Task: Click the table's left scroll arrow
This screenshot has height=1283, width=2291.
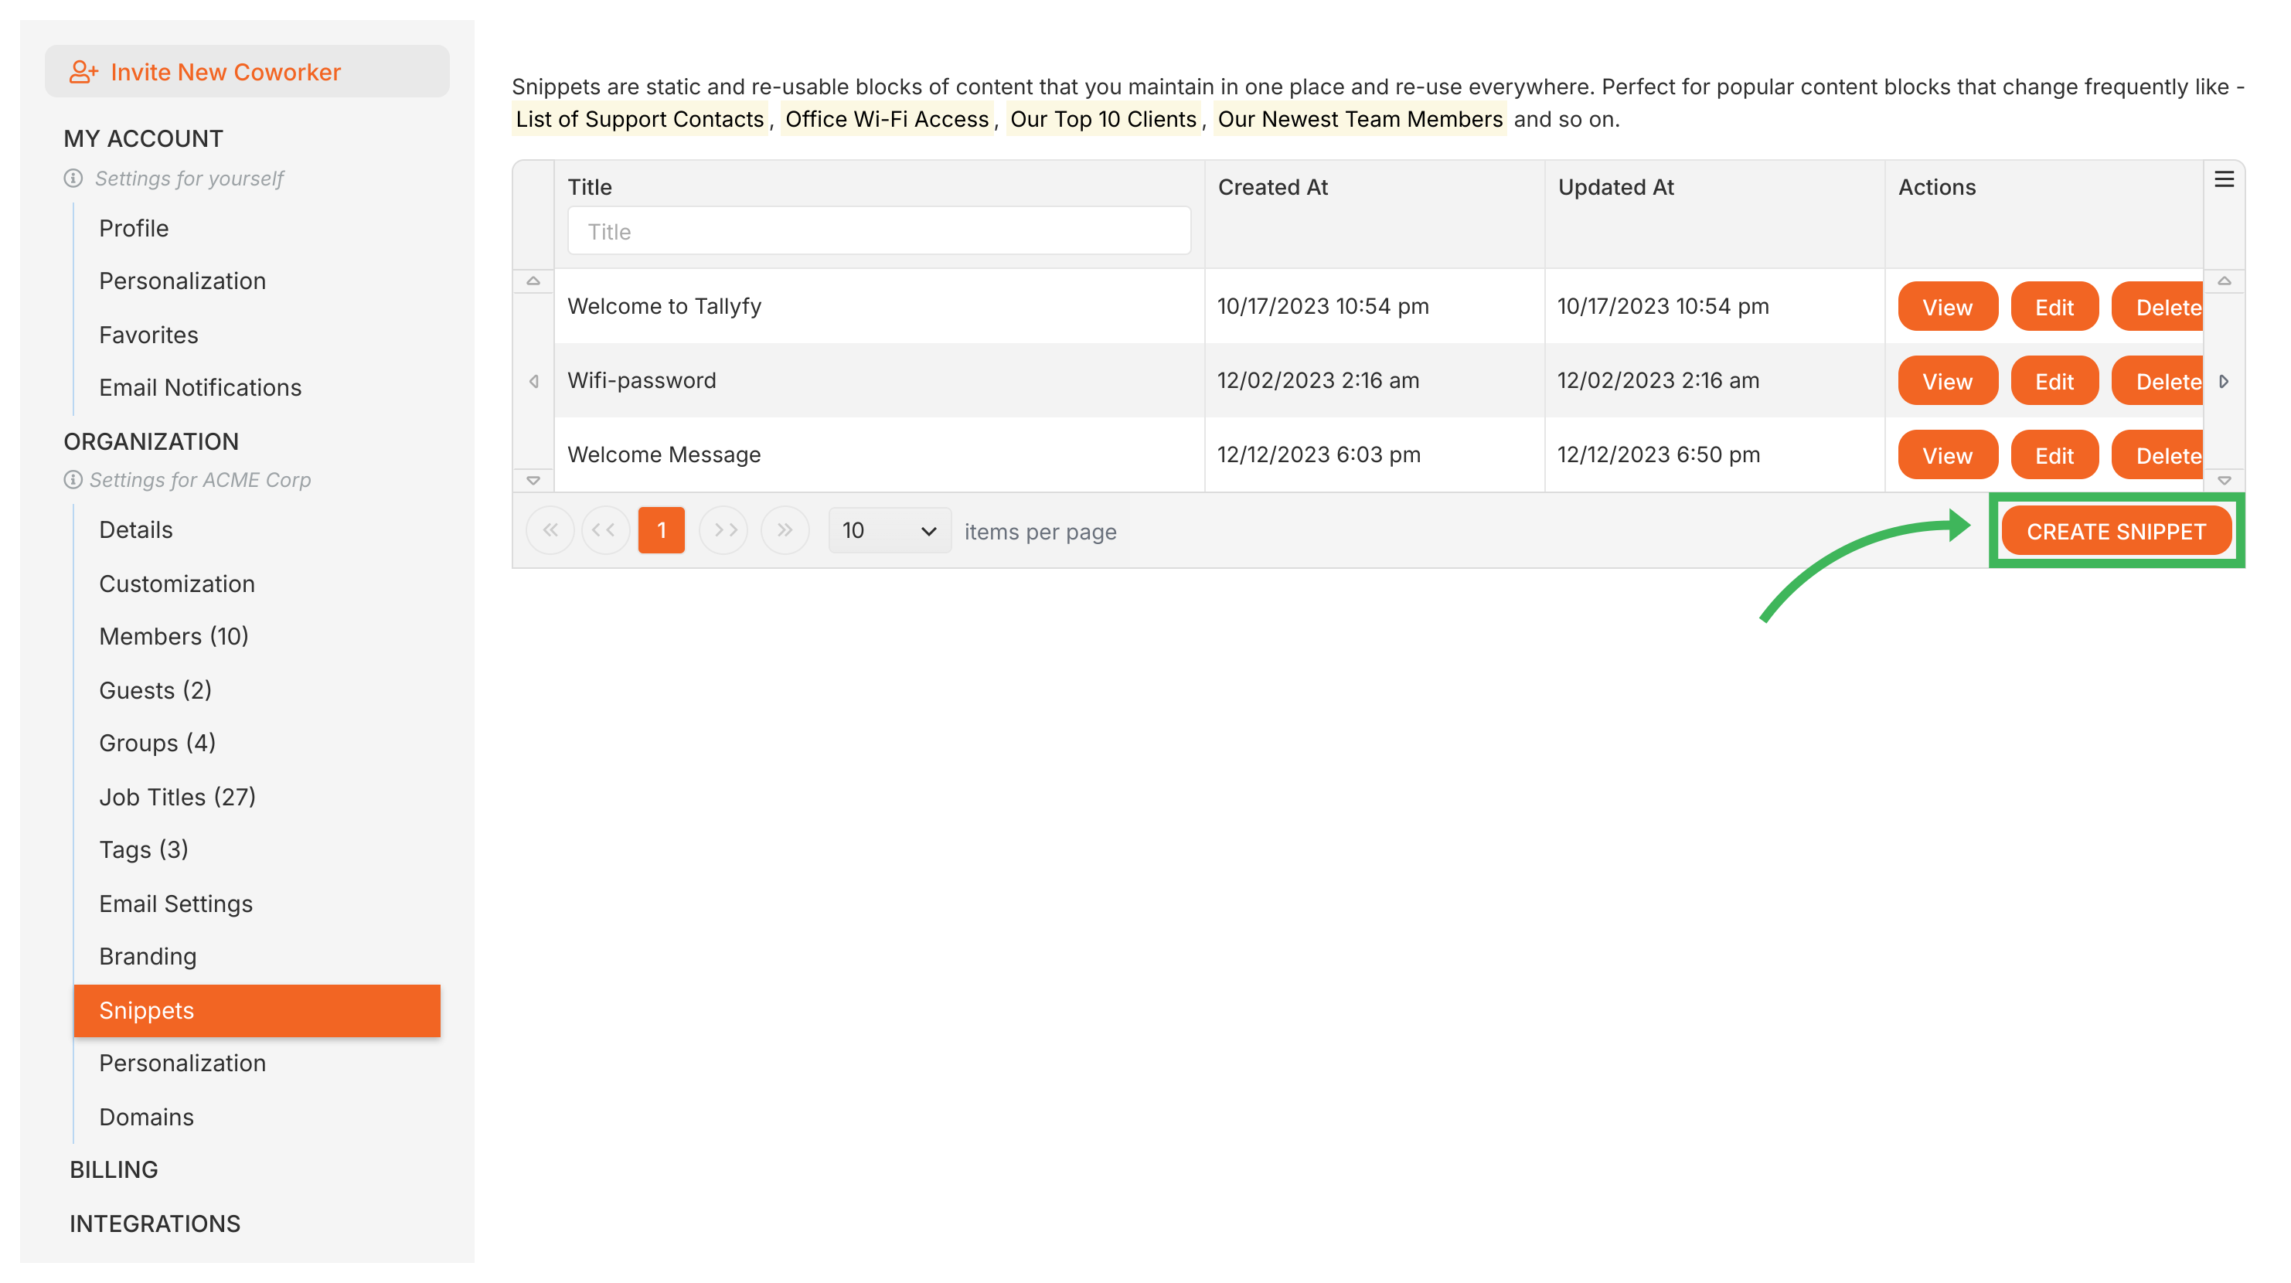Action: tap(533, 382)
